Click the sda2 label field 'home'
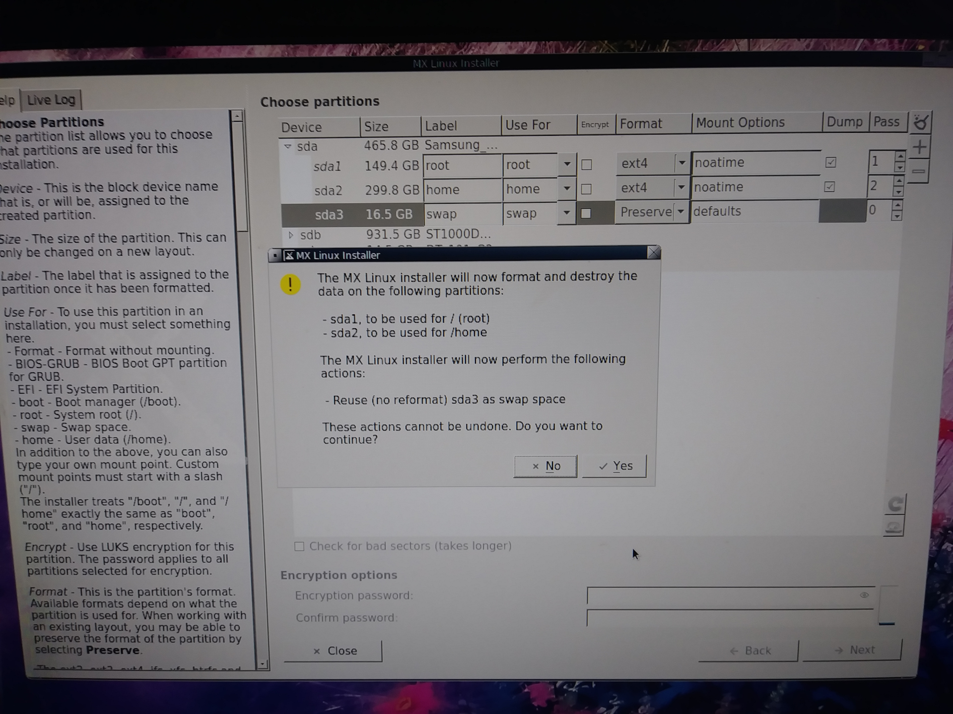Screen dimensions: 953x714 point(462,189)
